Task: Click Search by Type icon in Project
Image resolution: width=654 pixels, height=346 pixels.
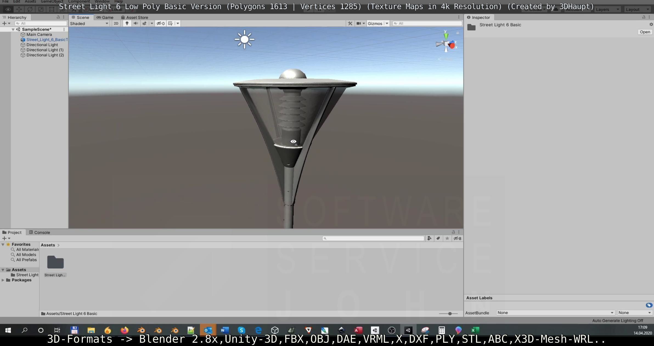Action: coord(429,238)
